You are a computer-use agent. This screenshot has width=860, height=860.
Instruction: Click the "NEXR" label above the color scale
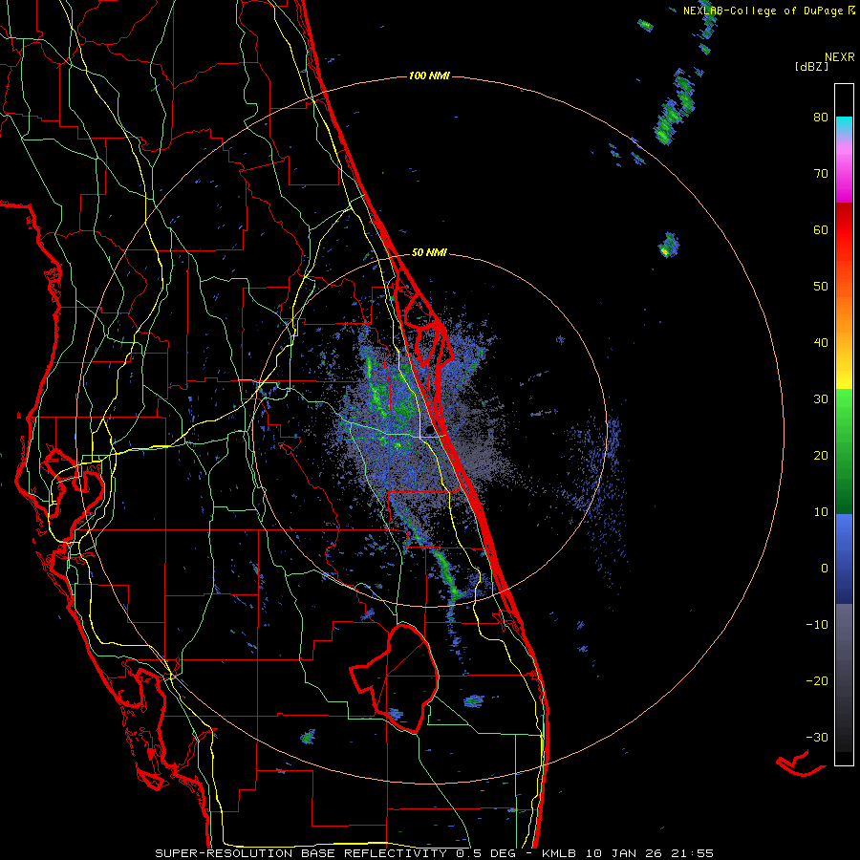[x=840, y=57]
